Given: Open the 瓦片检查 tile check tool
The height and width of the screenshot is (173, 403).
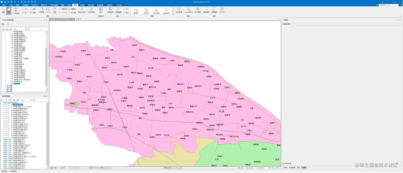Looking at the screenshot, I should pyautogui.click(x=156, y=11).
